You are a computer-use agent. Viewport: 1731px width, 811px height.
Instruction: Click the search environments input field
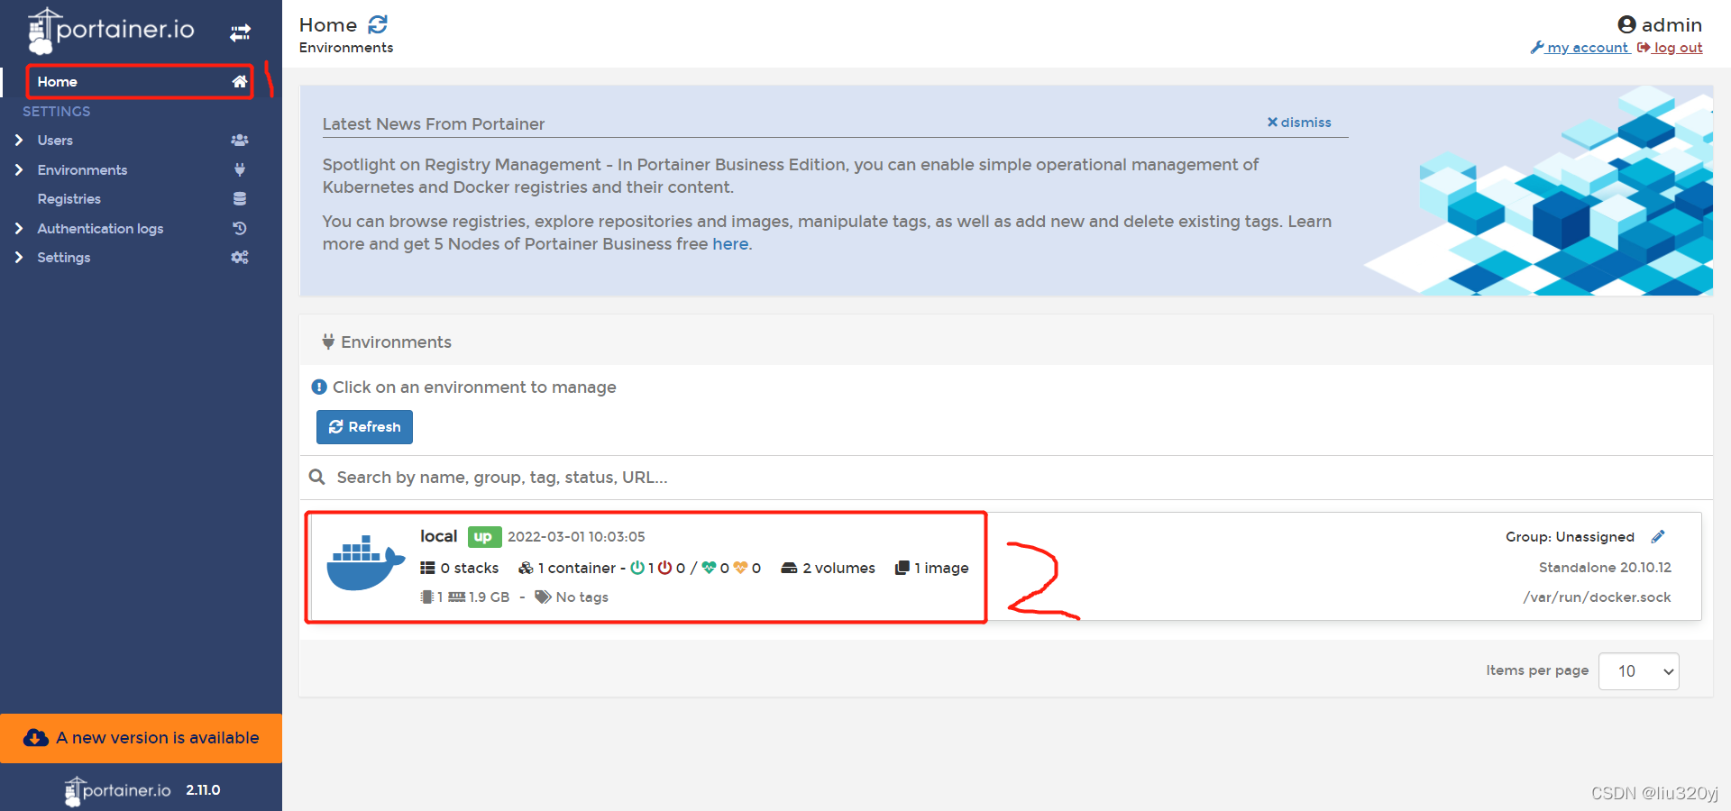tap(1019, 478)
